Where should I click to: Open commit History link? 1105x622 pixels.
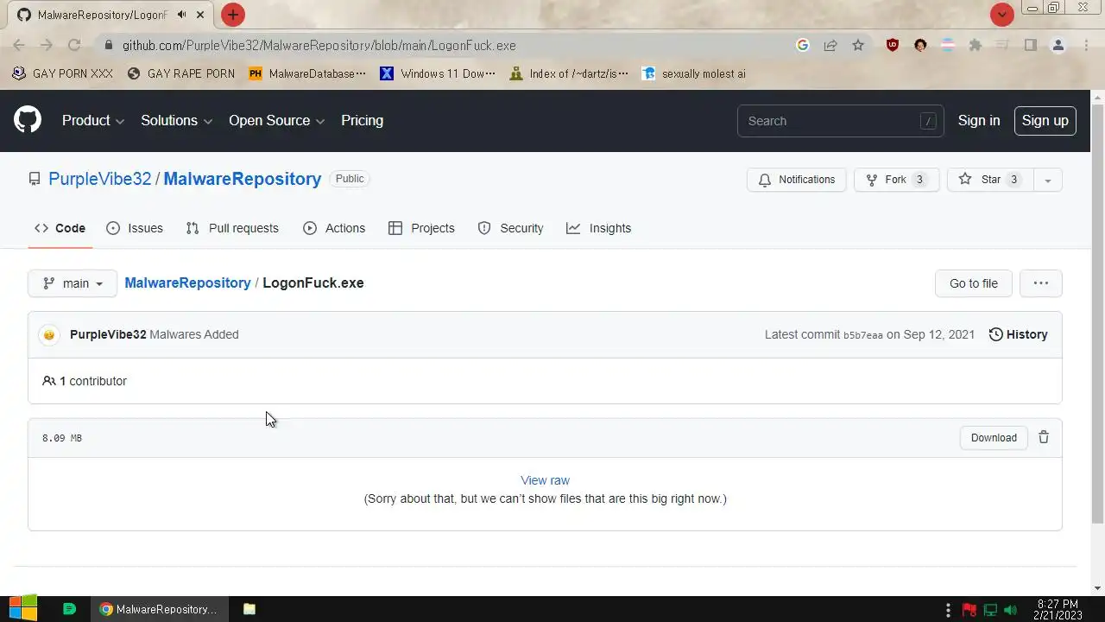(1018, 334)
